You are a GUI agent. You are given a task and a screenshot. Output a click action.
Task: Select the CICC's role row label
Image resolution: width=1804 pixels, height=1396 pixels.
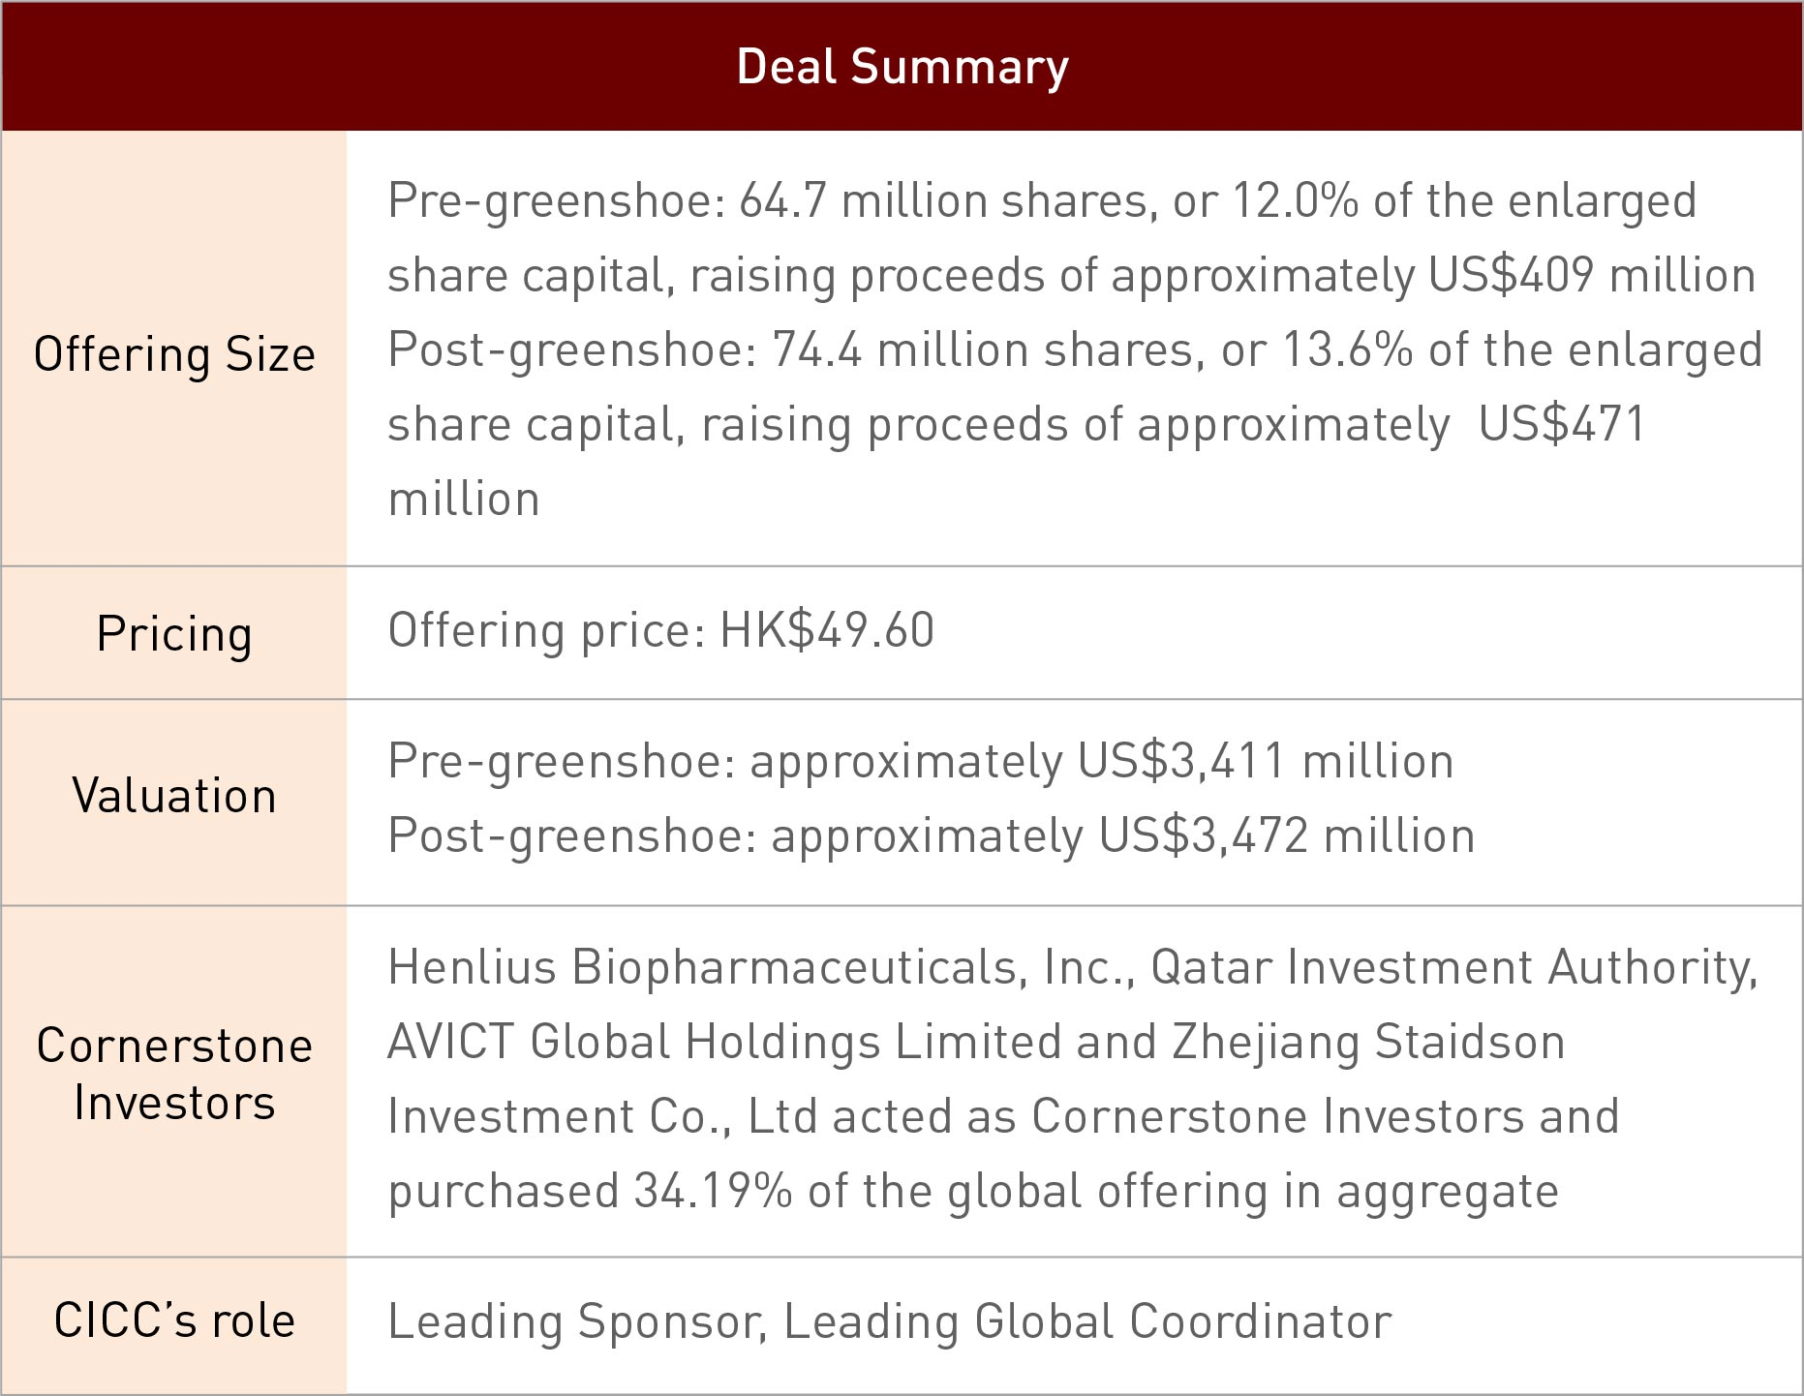click(174, 1320)
